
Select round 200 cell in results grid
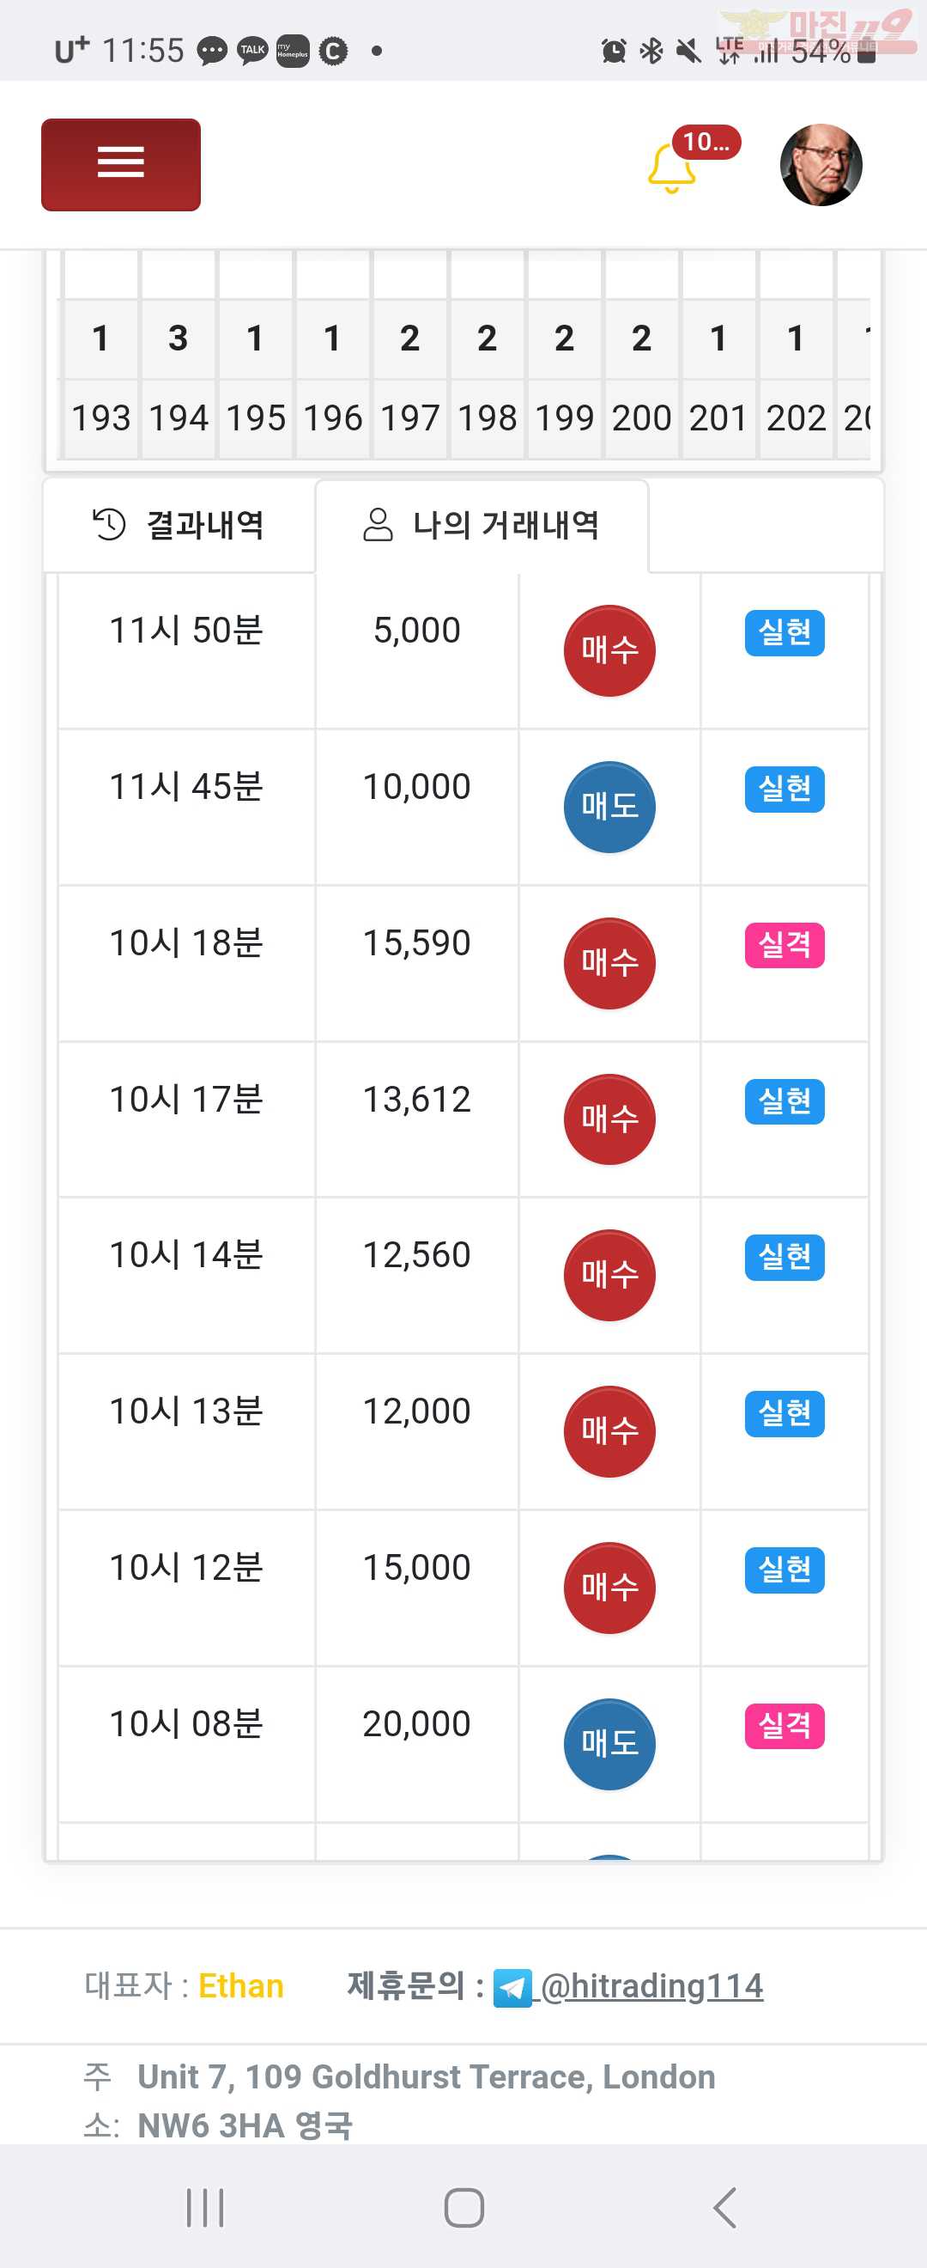pos(641,418)
